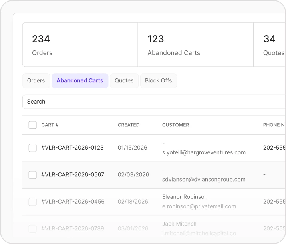
Task: Toggle the select-all checkbox in table header
Action: (x=32, y=125)
